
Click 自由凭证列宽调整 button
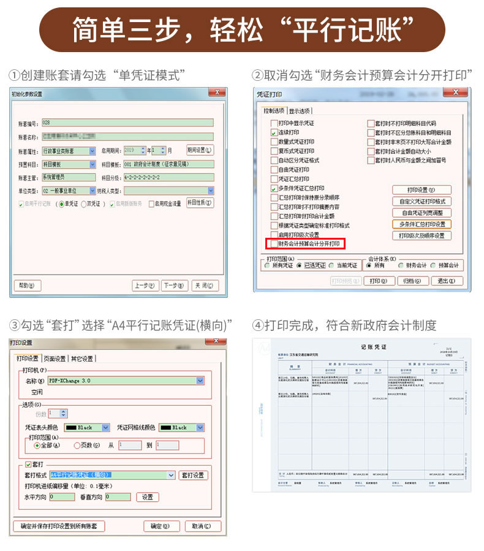(422, 213)
